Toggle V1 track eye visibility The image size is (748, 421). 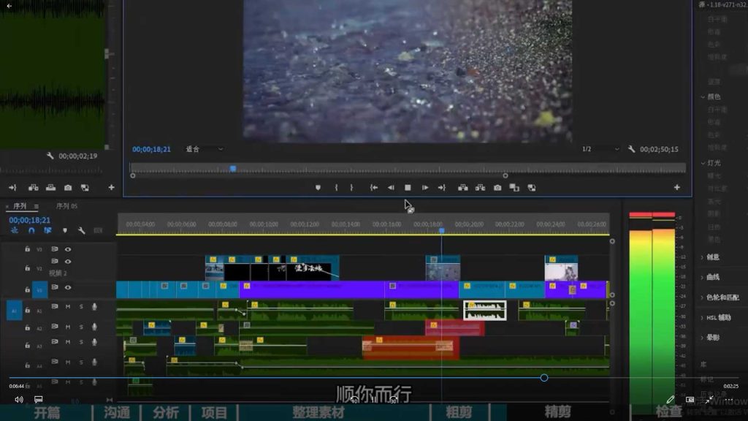coord(68,287)
